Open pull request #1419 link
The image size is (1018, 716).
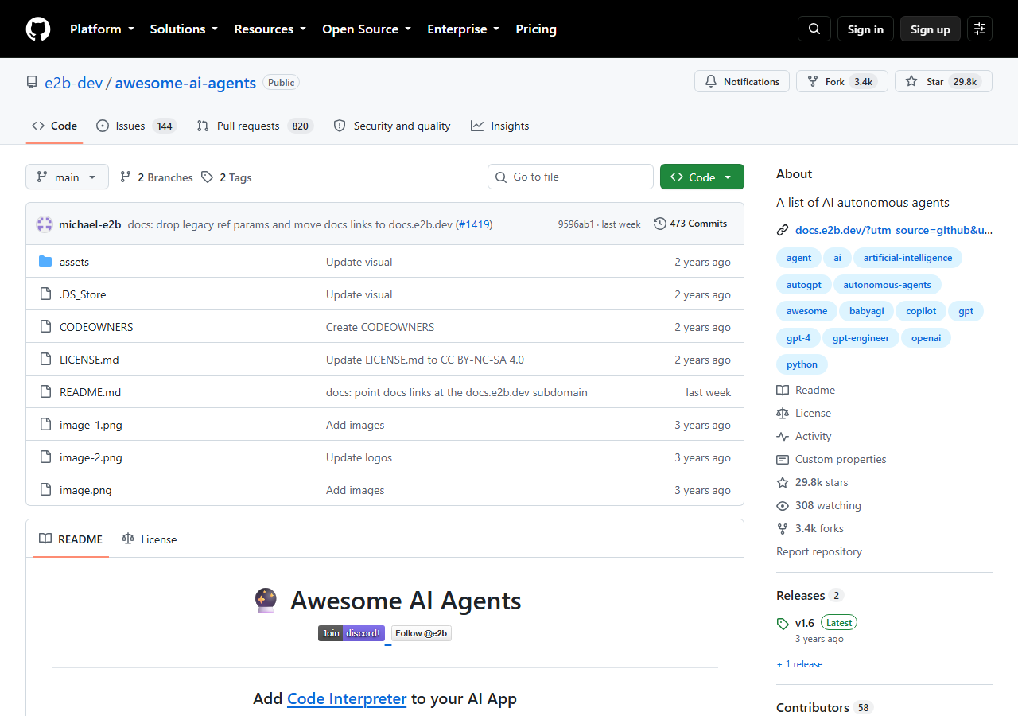(474, 224)
